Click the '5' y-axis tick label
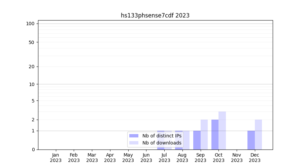The image size is (303, 168). click(33, 101)
